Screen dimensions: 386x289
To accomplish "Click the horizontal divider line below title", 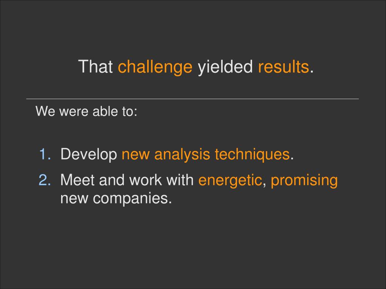I will tap(192, 99).
